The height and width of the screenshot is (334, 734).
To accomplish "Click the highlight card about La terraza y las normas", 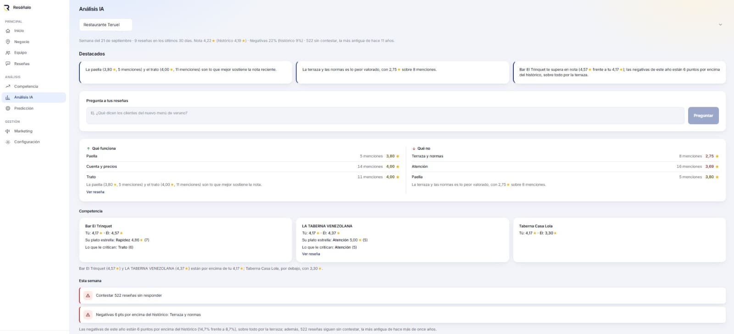I will (402, 72).
